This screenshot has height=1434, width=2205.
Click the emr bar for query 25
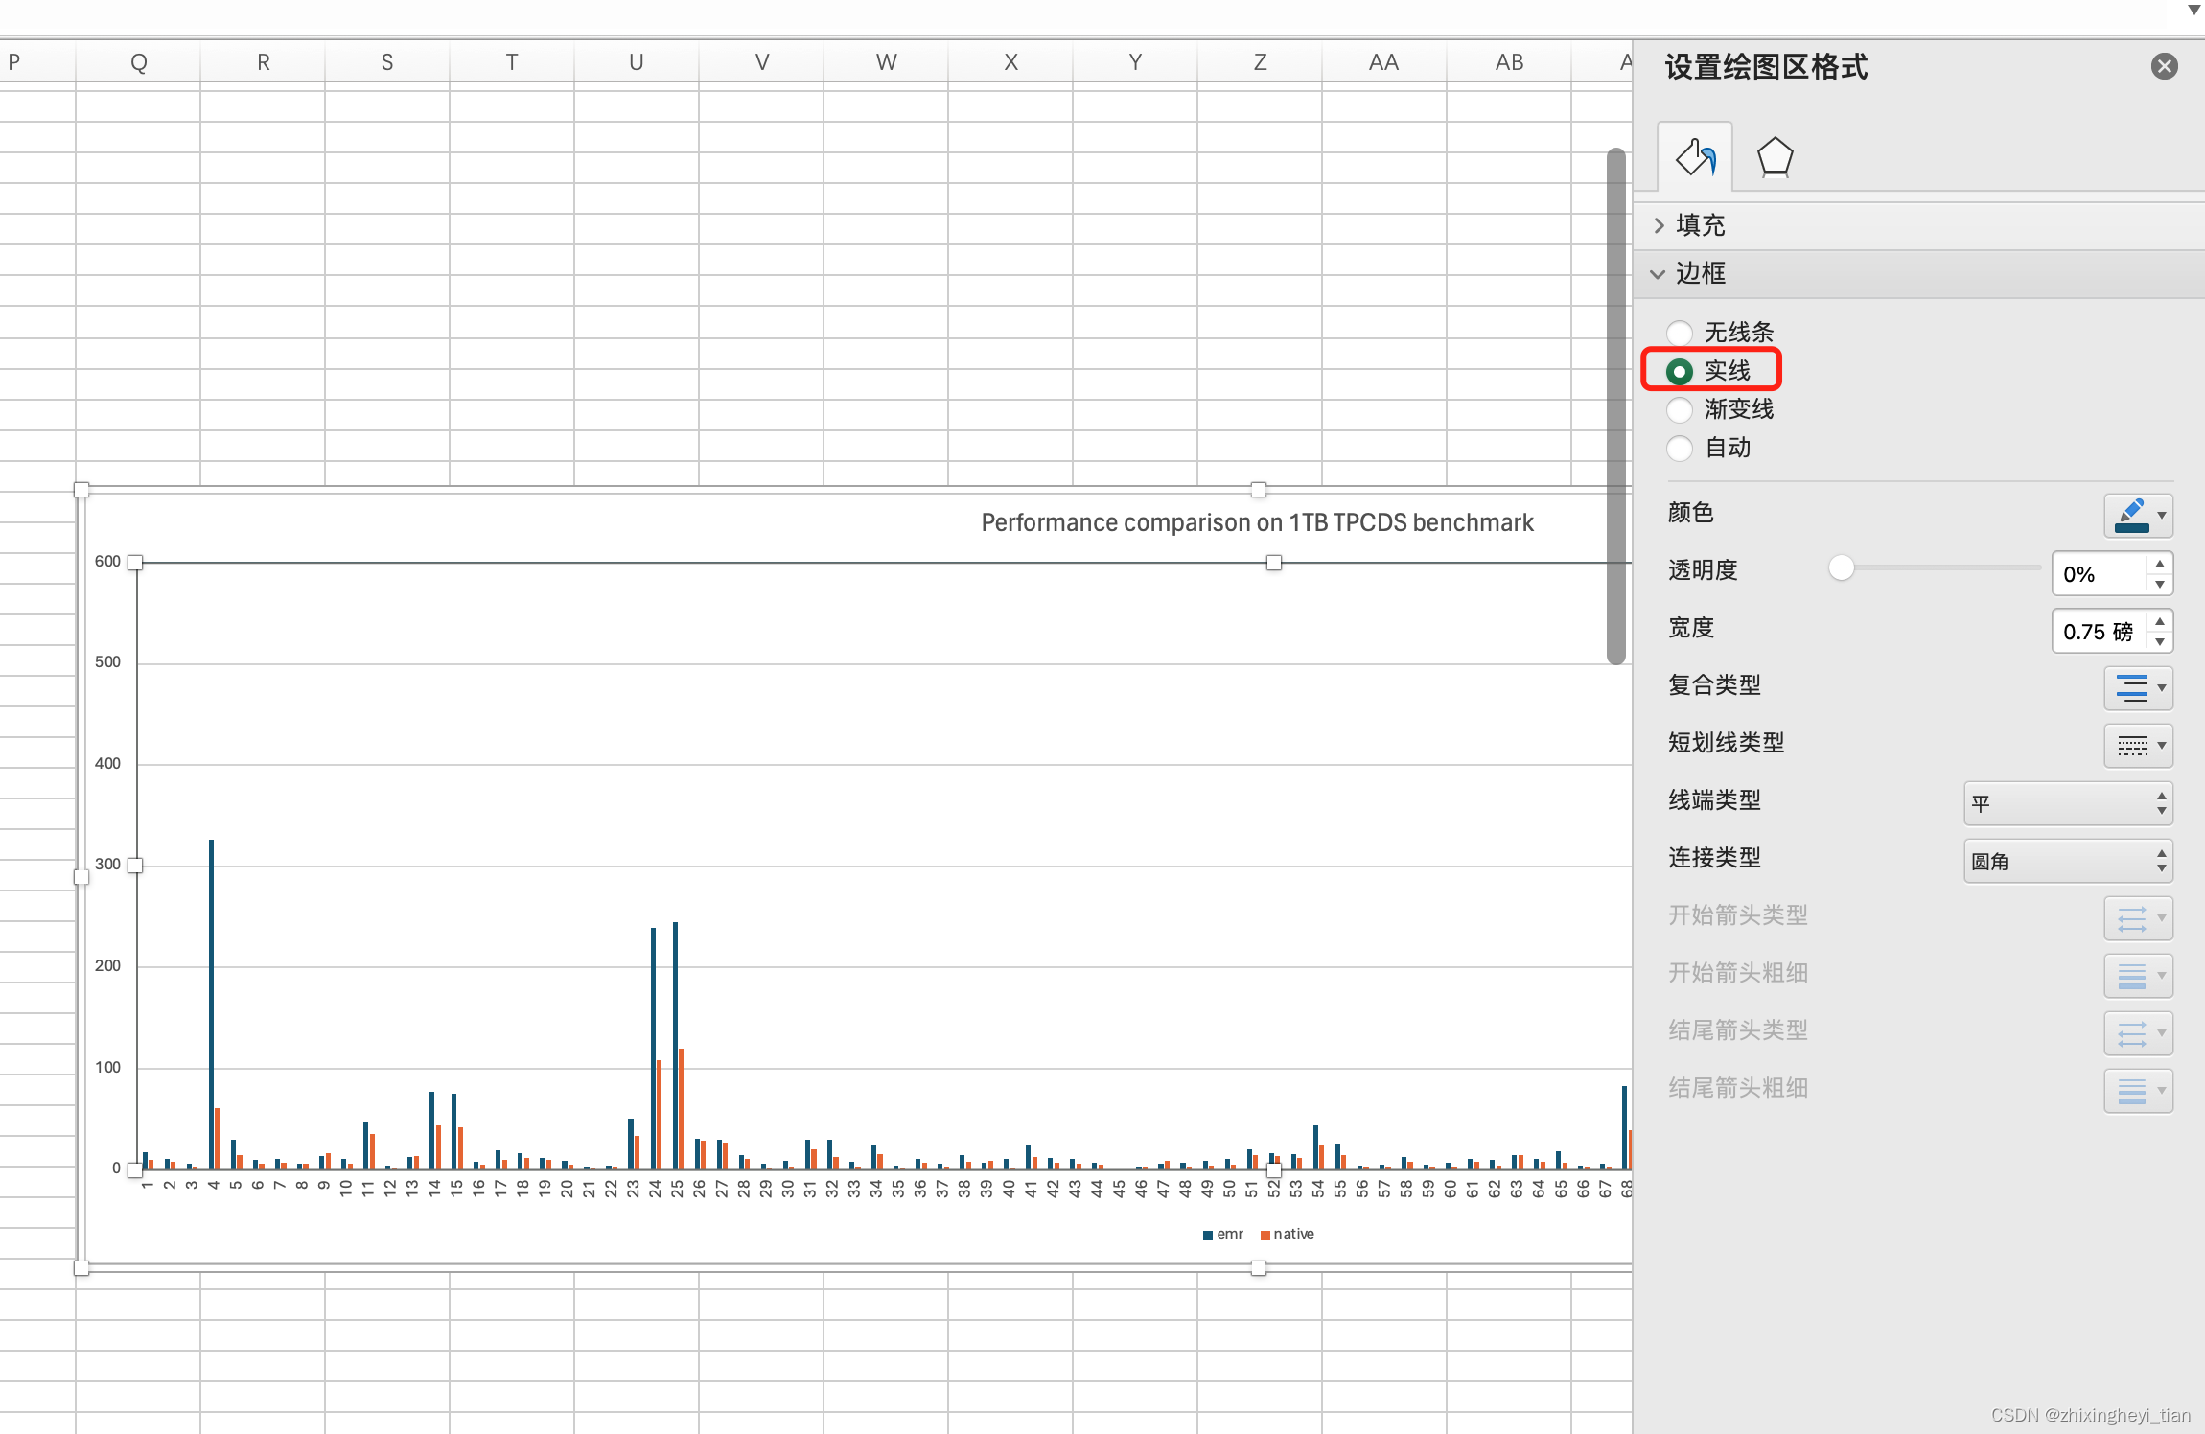click(675, 1045)
